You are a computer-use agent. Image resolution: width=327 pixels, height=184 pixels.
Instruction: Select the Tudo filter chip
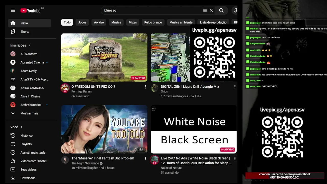click(67, 22)
